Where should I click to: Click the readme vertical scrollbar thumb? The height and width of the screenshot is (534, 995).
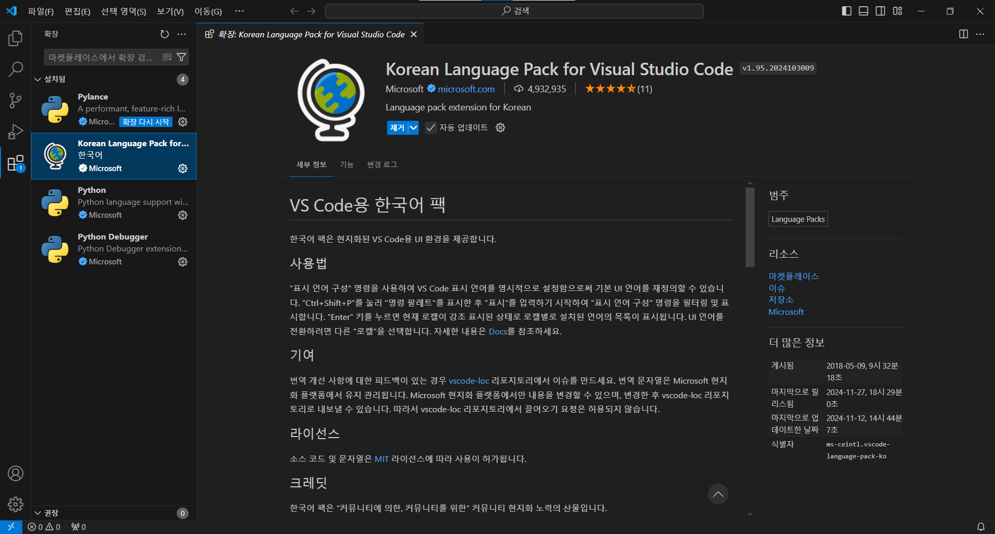[750, 227]
